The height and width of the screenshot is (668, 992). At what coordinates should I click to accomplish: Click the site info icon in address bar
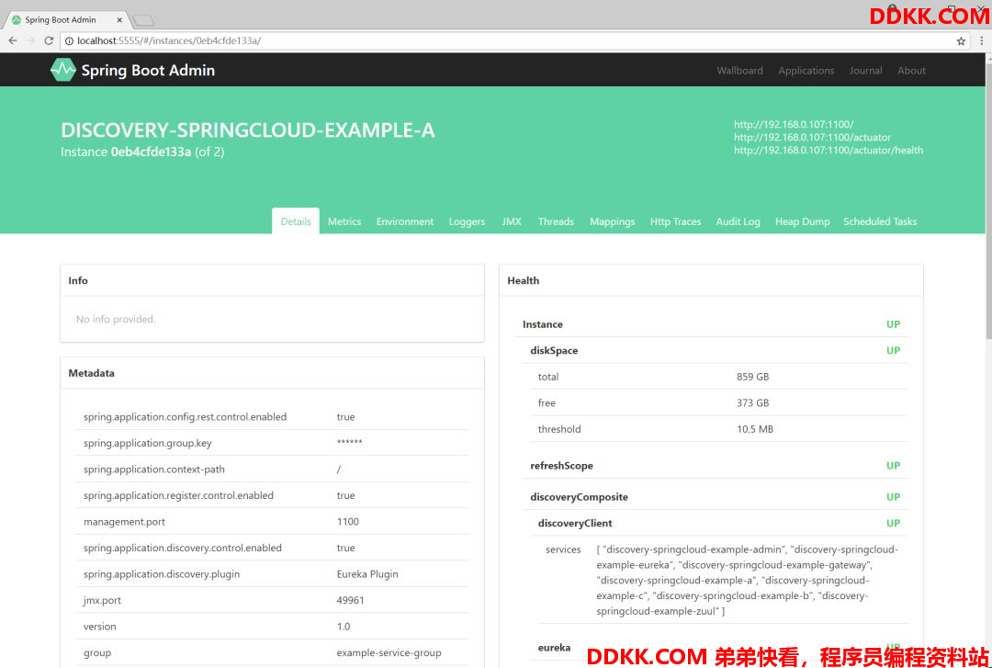(69, 41)
